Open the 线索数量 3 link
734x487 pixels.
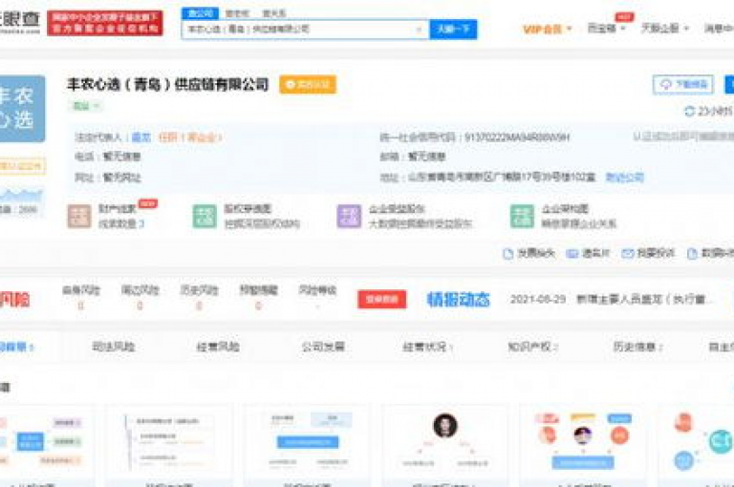(x=121, y=224)
